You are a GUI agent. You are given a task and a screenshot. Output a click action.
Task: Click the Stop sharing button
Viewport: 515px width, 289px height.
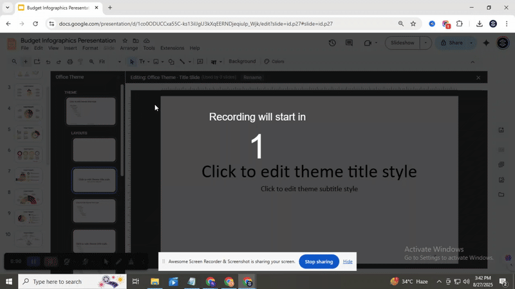tap(319, 261)
